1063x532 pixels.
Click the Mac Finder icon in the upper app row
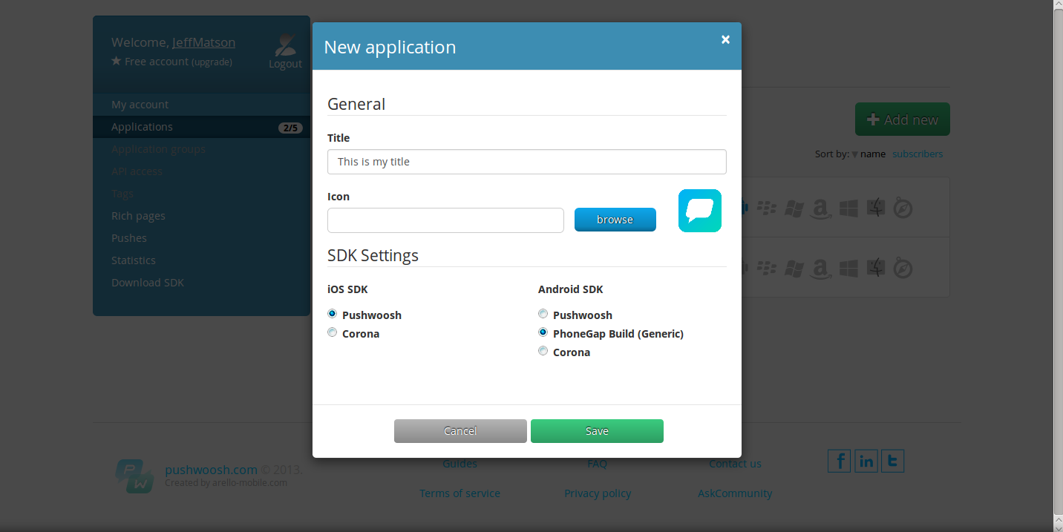877,208
